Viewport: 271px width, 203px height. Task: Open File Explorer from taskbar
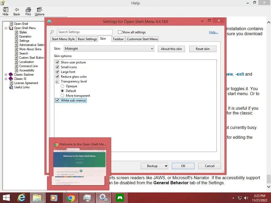coord(38,198)
